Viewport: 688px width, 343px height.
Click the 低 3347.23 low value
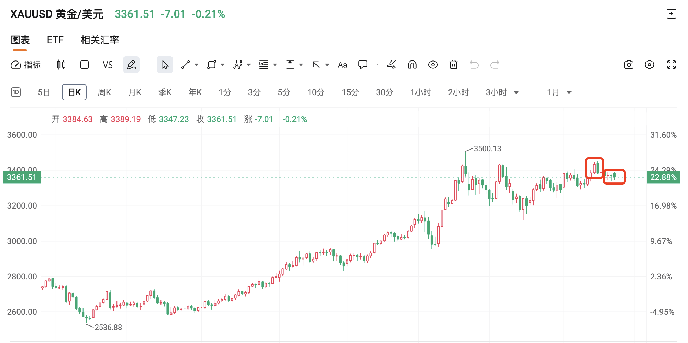coord(168,119)
